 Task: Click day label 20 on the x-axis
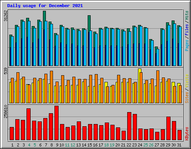click(x=118, y=145)
